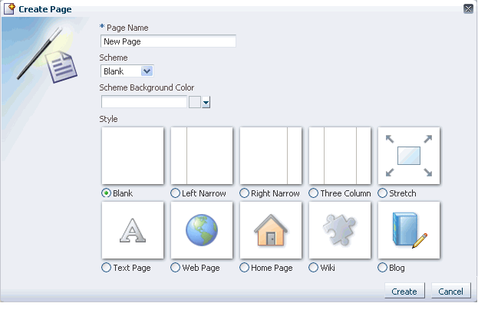This screenshot has width=478, height=313.
Task: Choose the Home Page house icon
Action: (x=270, y=230)
